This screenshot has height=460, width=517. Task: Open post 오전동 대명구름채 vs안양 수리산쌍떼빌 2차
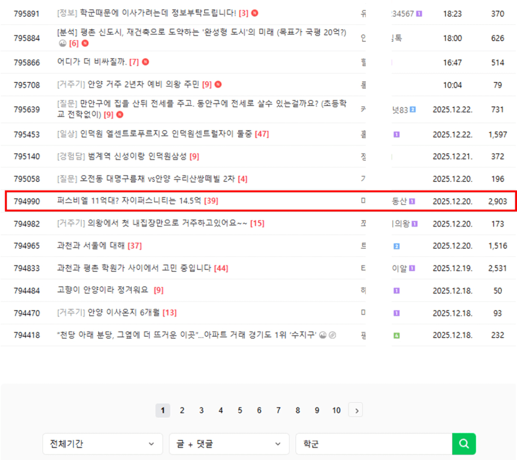pos(157,179)
